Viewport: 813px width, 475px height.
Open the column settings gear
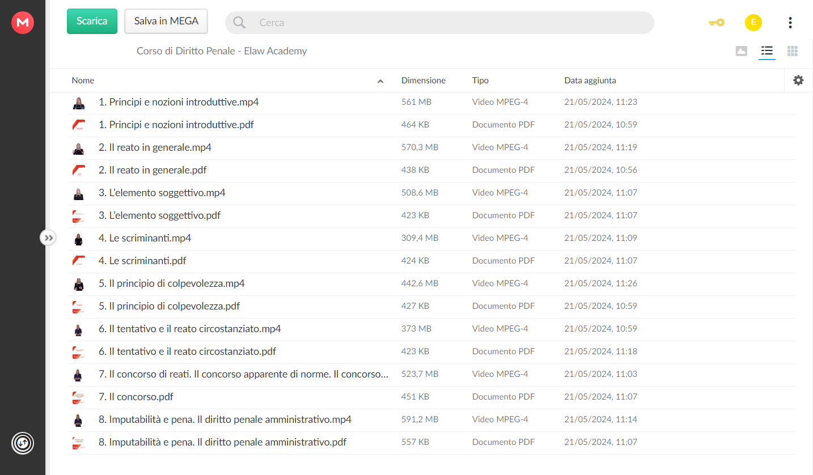[798, 80]
